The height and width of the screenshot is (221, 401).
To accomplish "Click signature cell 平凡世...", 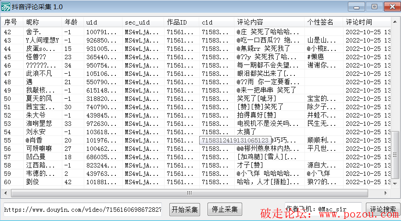I will 322,149.
